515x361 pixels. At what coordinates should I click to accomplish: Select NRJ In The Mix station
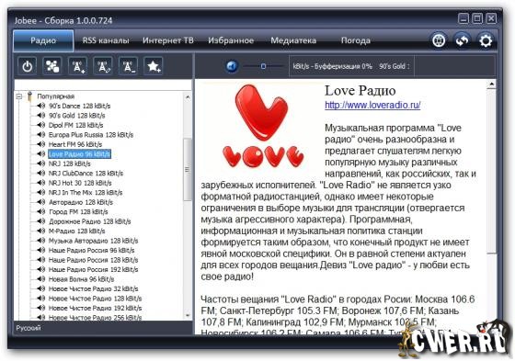click(86, 192)
